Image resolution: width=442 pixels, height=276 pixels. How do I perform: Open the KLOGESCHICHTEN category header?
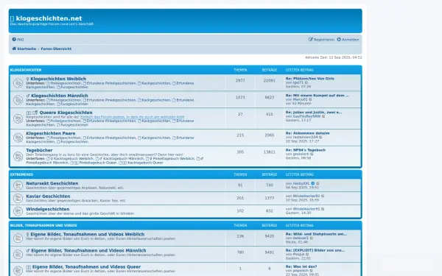[x=26, y=70]
